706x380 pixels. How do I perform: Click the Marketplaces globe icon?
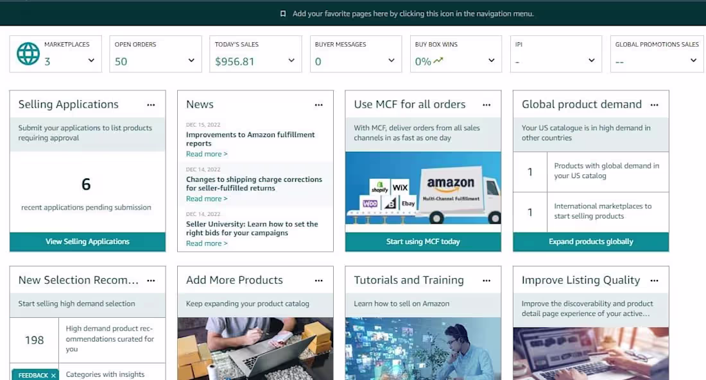tap(28, 54)
